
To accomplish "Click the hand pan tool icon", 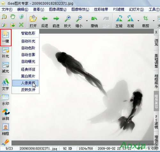I will tap(13, 17).
